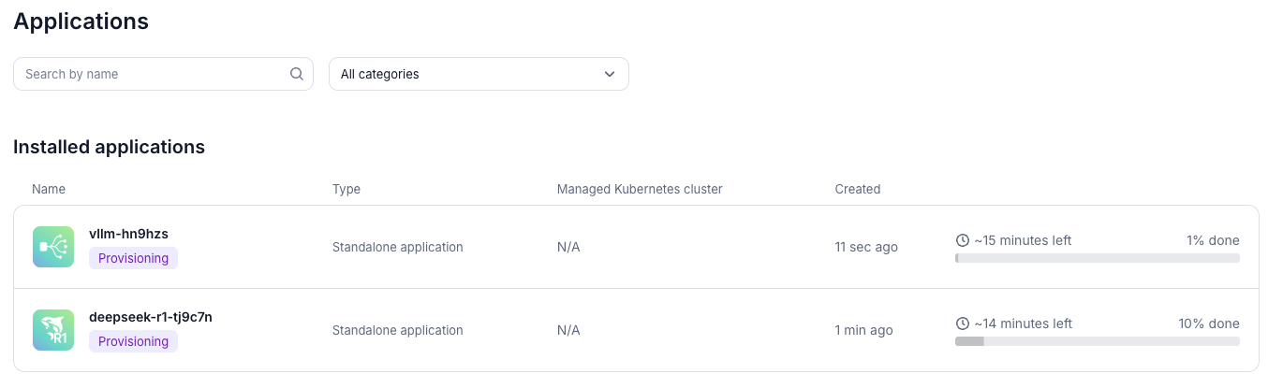This screenshot has height=388, width=1268.
Task: Click the 10% done label
Action: pos(1208,323)
